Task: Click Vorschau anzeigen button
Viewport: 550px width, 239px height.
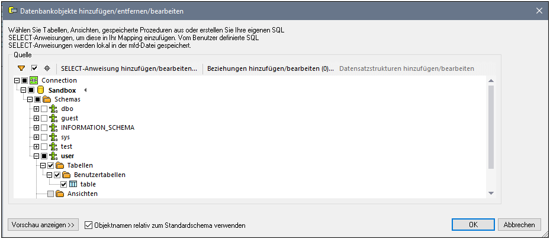Action: tap(44, 225)
